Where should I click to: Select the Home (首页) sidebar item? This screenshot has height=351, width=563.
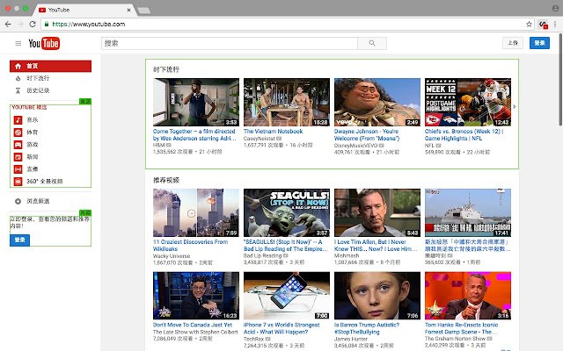[50, 66]
